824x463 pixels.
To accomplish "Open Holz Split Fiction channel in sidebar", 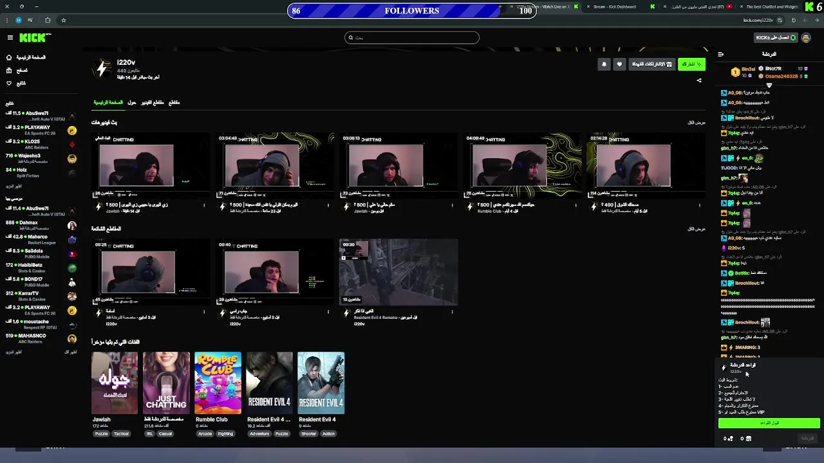I will click(x=41, y=172).
